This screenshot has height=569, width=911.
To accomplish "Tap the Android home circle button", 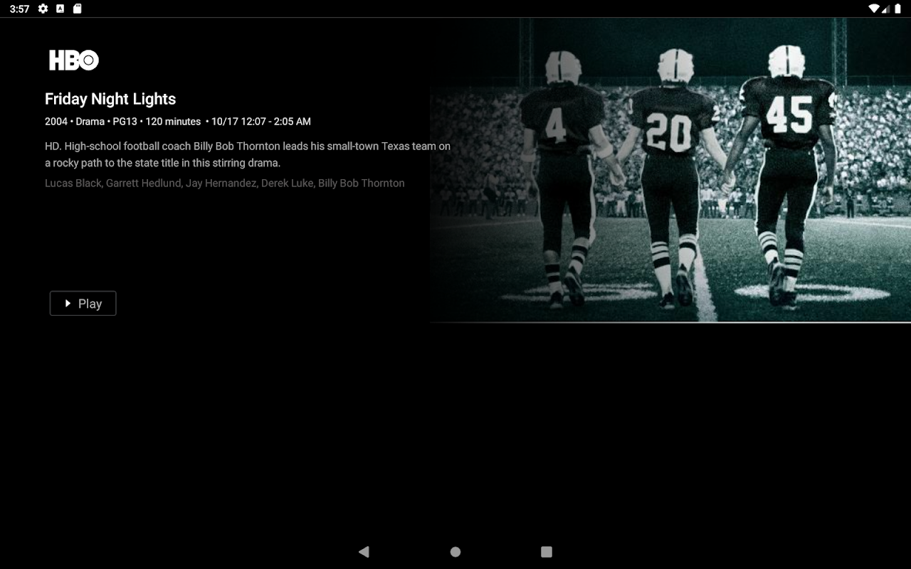I will (455, 551).
